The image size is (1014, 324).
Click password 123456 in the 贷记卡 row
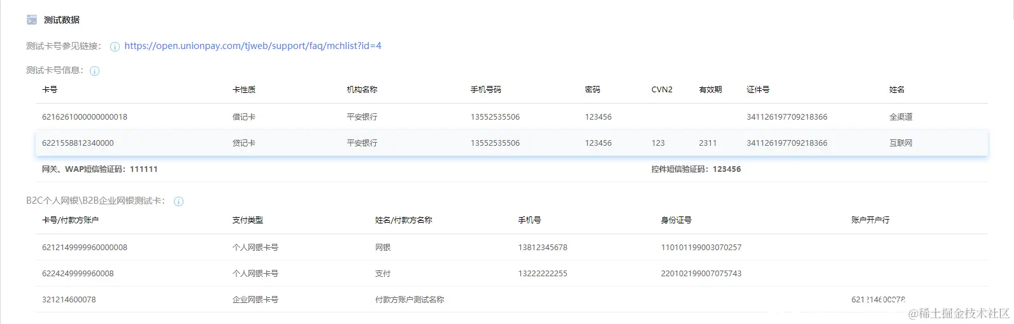(x=598, y=143)
